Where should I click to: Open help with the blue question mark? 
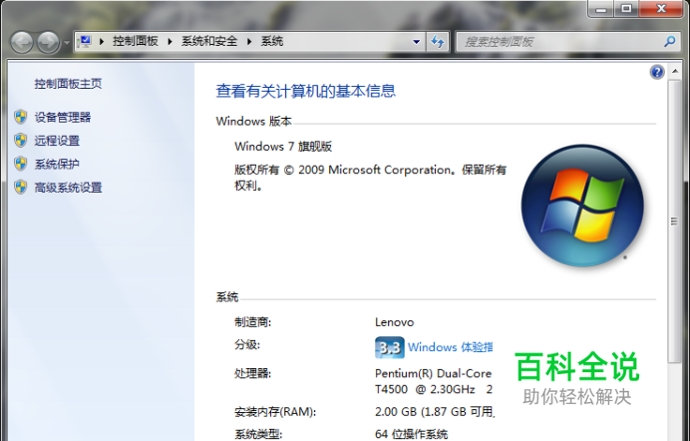click(x=657, y=72)
